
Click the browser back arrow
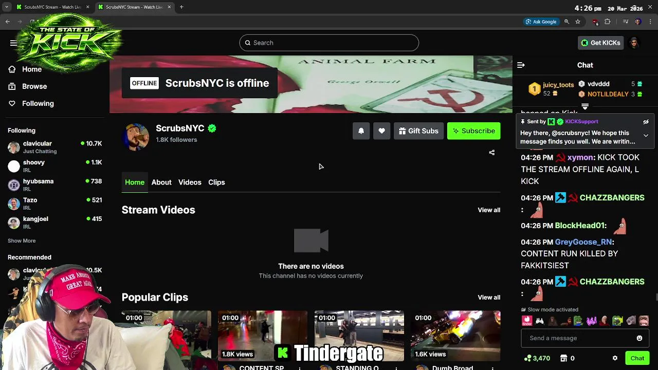pyautogui.click(x=7, y=22)
